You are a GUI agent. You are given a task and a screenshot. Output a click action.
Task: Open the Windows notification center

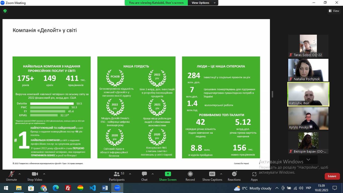(335, 188)
